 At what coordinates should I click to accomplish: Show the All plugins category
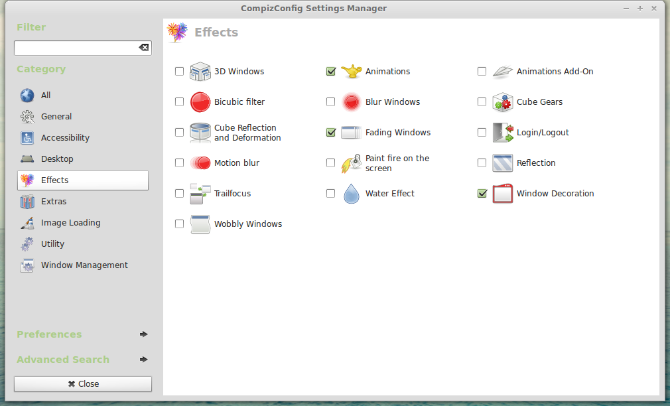45,96
